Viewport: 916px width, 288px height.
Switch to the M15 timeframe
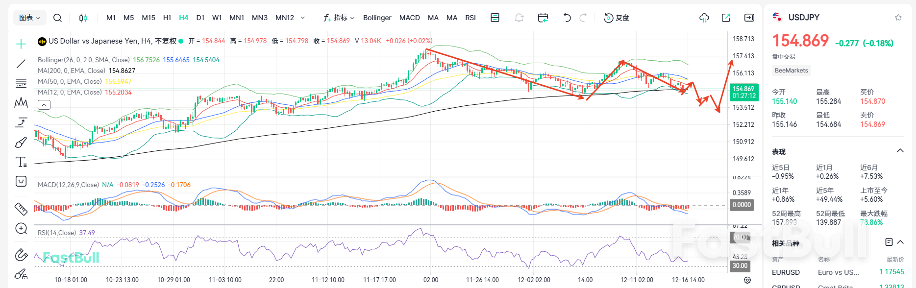point(148,18)
